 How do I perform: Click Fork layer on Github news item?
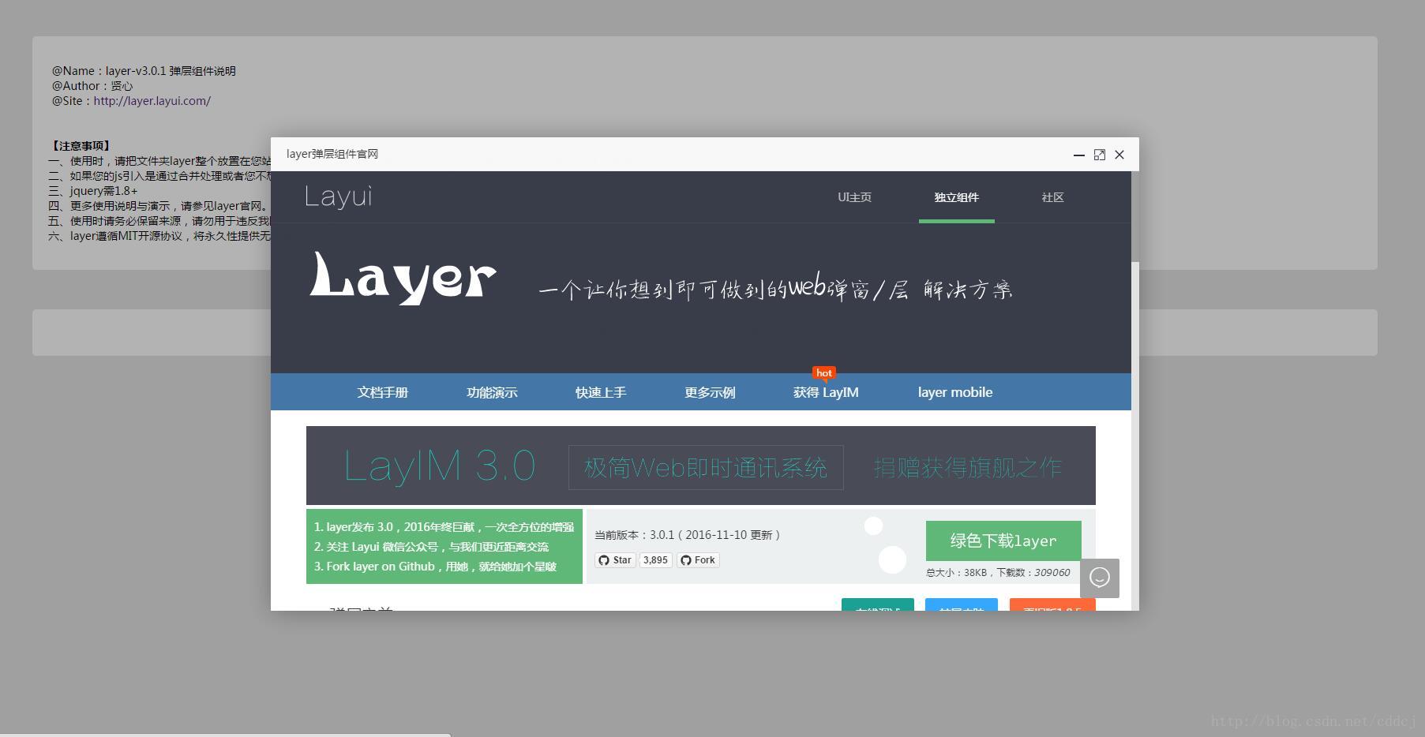tap(435, 567)
